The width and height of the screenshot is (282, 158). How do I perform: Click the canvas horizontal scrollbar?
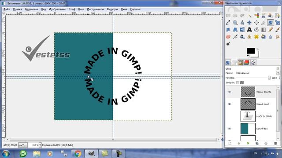coord(113,140)
